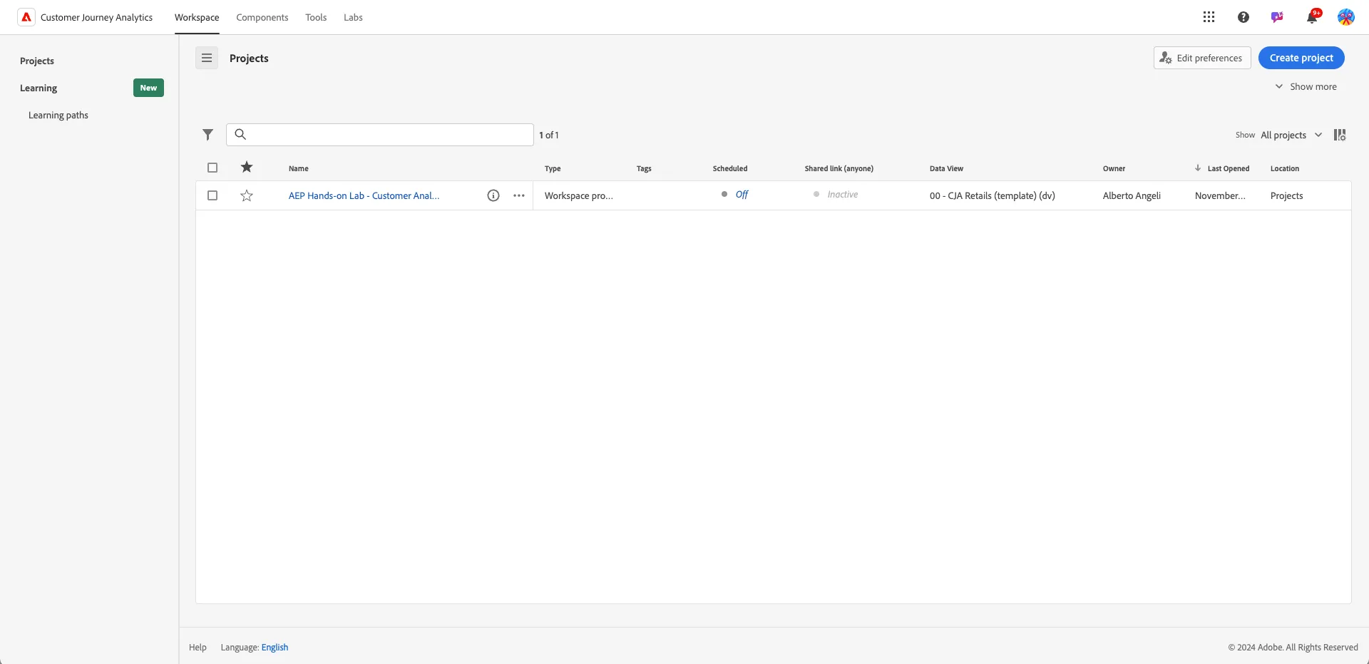Select Learning in the left sidebar
Viewport: 1369px width, 664px height.
tap(39, 88)
